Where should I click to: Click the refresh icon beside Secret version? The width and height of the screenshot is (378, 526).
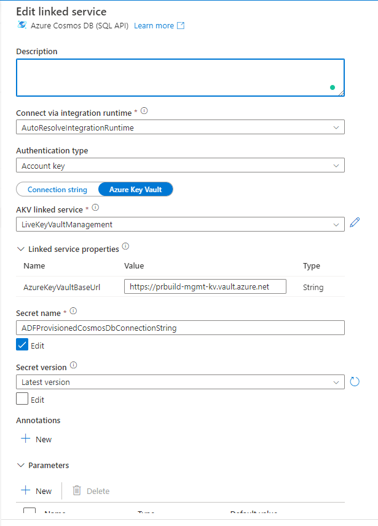[354, 382]
